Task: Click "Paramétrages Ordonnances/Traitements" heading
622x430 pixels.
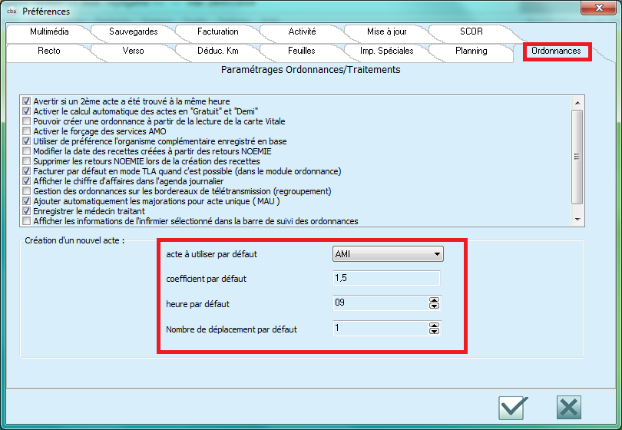Action: coord(310,70)
